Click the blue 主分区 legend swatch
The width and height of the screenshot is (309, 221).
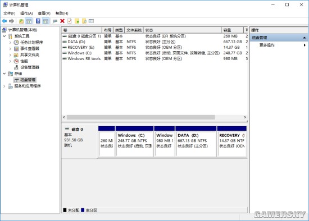[83, 210]
